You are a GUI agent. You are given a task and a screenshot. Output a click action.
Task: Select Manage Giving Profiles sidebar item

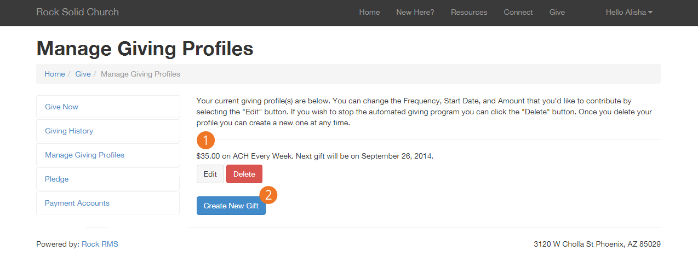point(84,155)
